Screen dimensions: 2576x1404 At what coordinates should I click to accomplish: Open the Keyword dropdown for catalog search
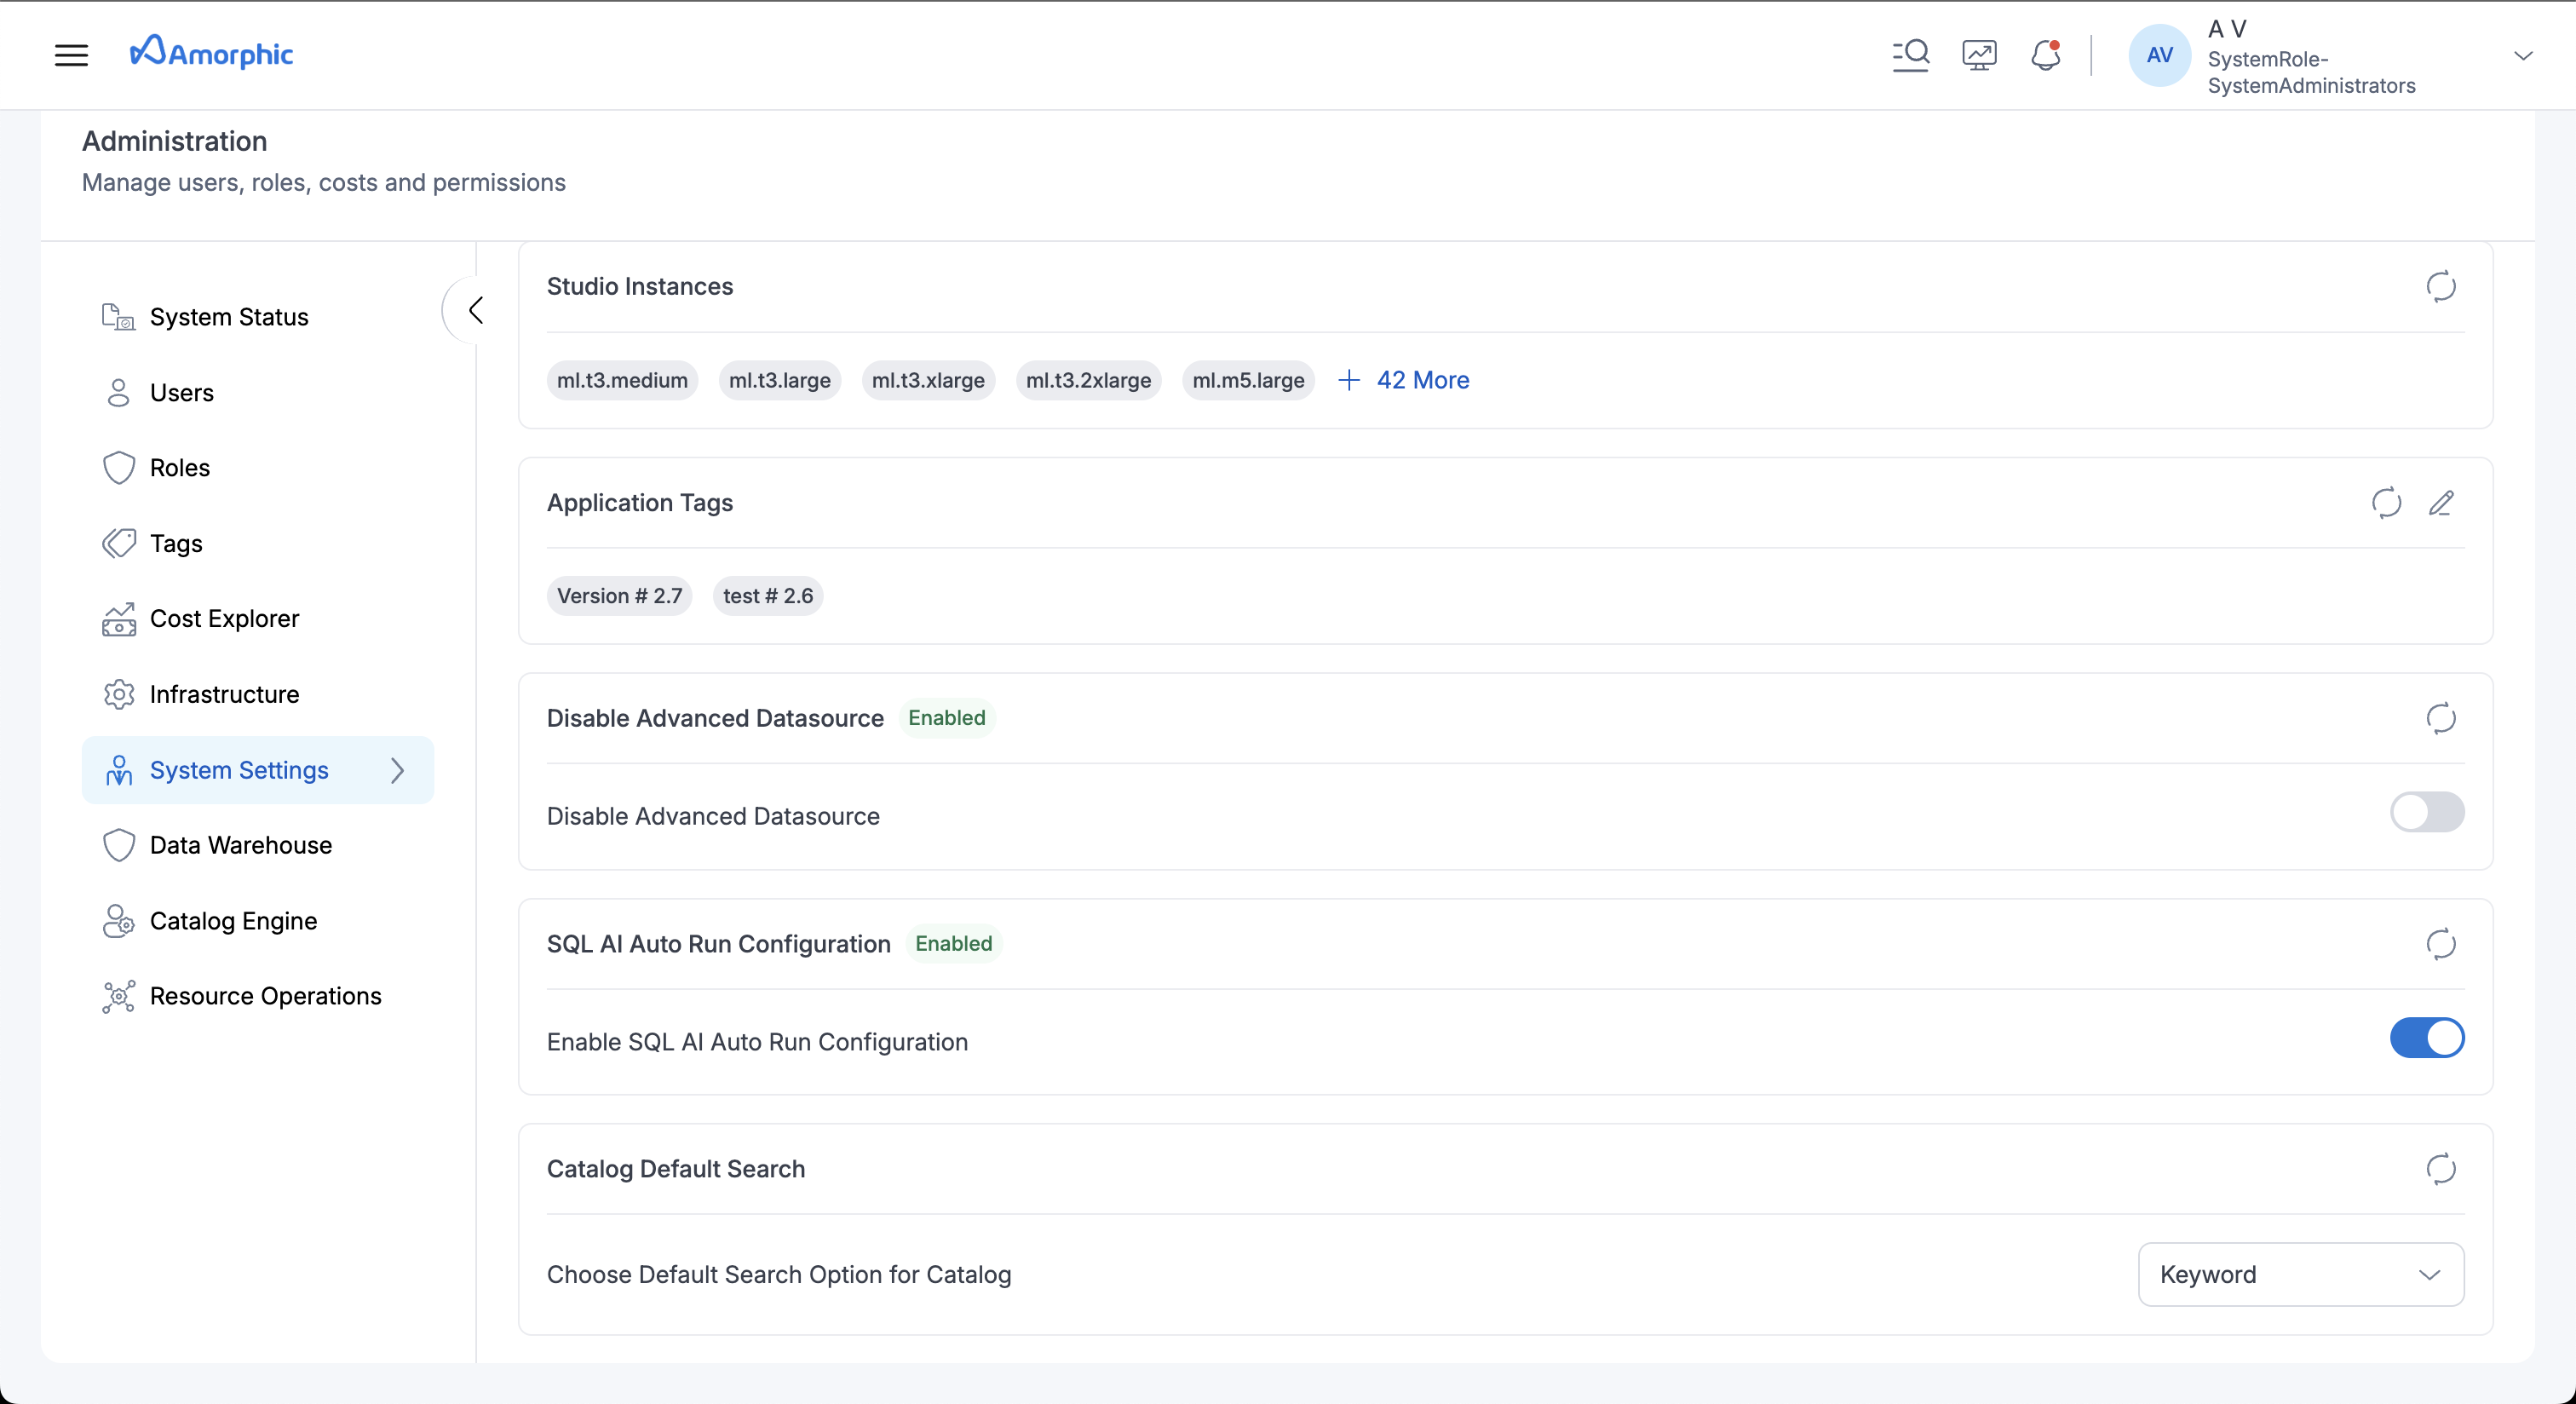coord(2300,1274)
